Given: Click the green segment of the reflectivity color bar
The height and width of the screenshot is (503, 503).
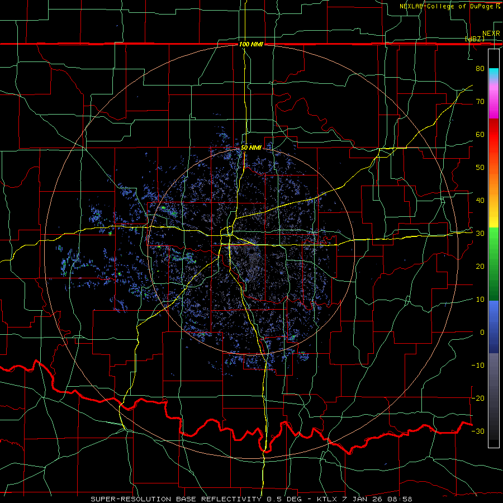Looking at the screenshot, I should coord(493,264).
